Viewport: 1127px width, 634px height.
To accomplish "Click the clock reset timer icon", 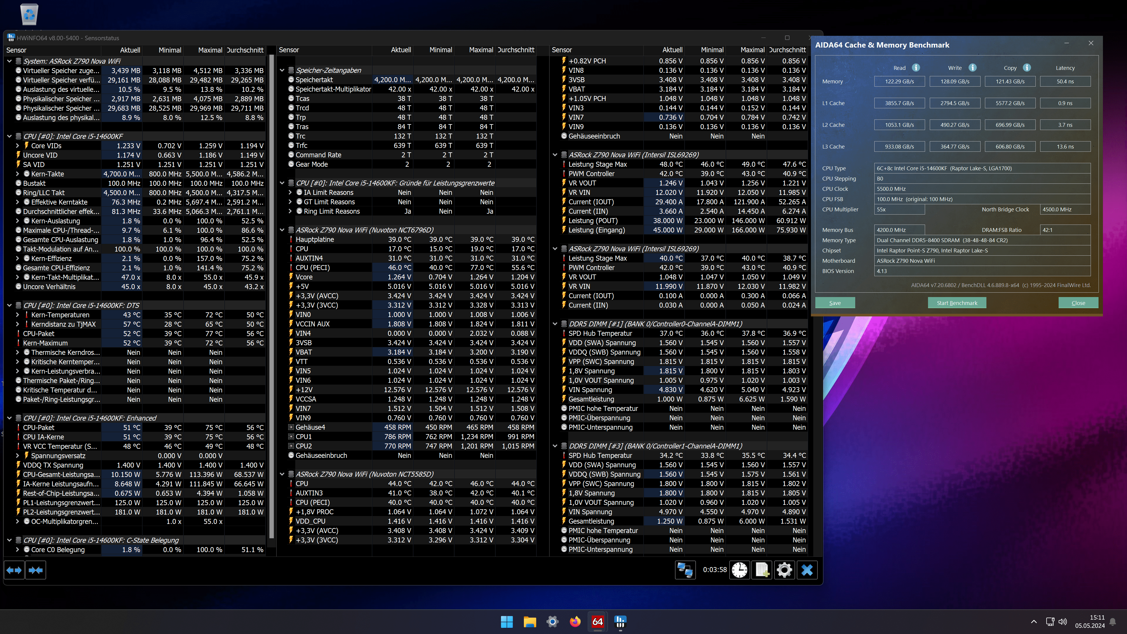I will [x=739, y=570].
